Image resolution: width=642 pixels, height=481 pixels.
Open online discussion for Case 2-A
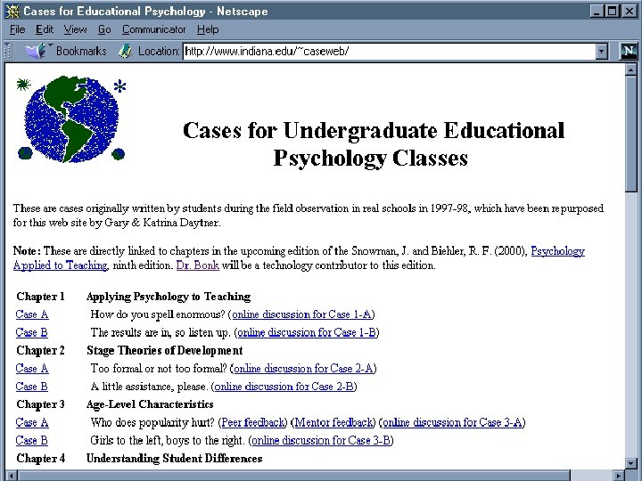(x=303, y=368)
